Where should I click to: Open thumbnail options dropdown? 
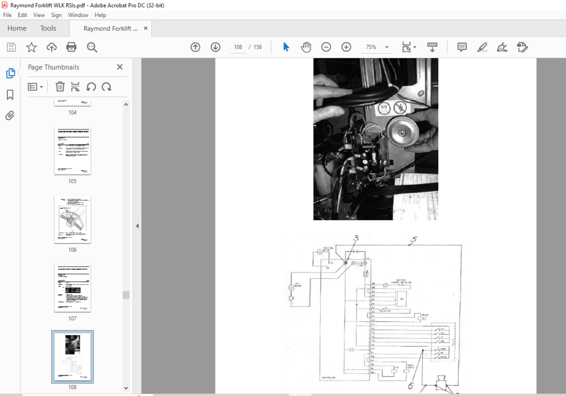35,87
